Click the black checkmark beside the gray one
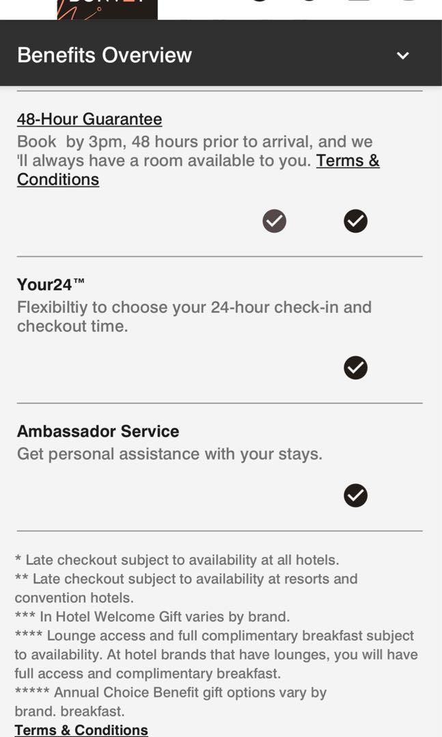This screenshot has width=442, height=737. pyautogui.click(x=355, y=220)
